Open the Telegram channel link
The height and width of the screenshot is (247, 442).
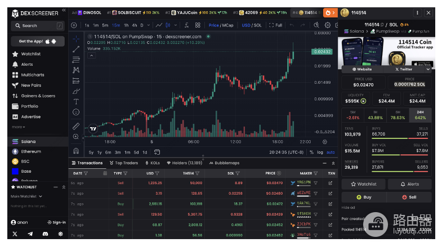pos(30,233)
